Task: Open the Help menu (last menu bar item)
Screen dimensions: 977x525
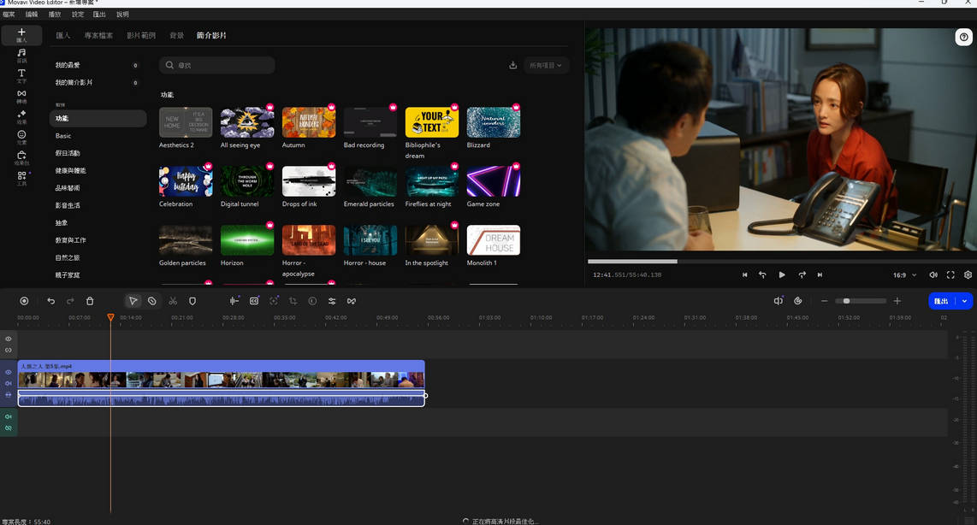Action: pyautogui.click(x=122, y=14)
